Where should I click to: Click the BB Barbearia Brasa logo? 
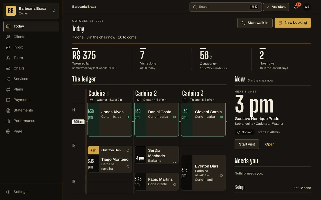[x=11, y=11]
